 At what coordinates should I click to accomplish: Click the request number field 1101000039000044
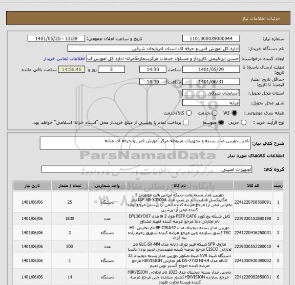[x=211, y=38]
